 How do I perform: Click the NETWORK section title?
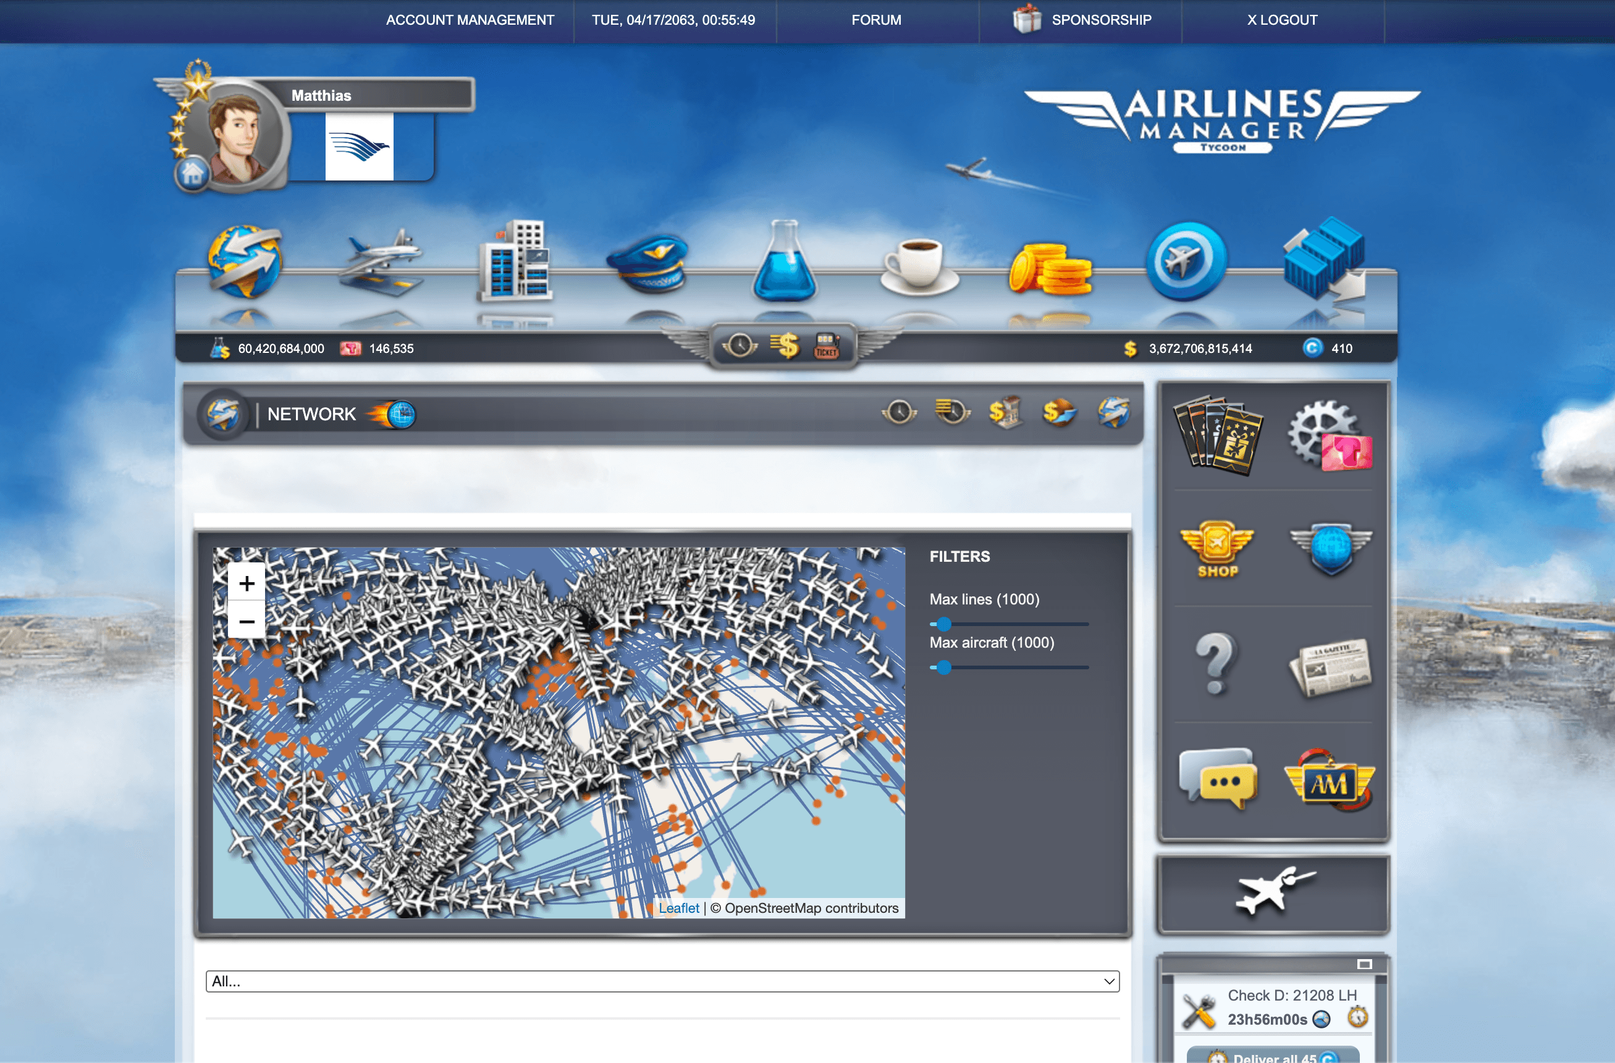coord(311,414)
